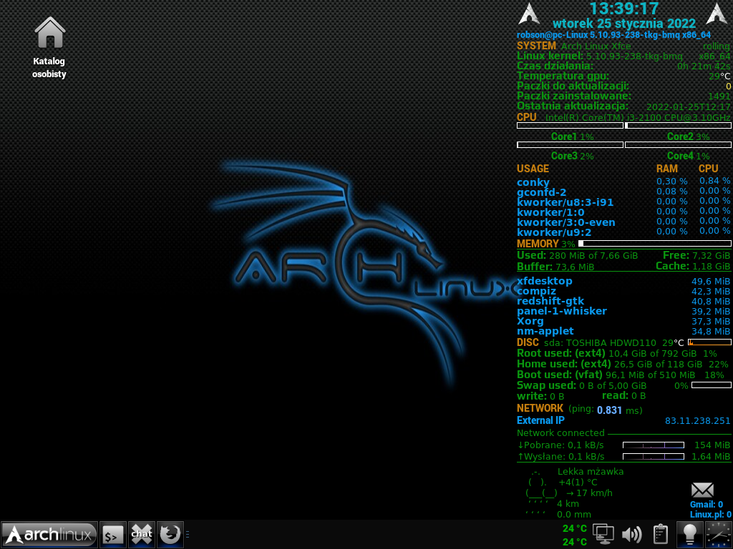Click the 'Czas działania' uptime line
This screenshot has width=733, height=549.
(623, 66)
